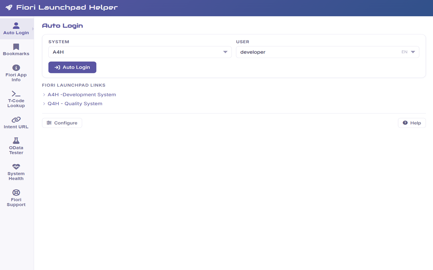Image resolution: width=433 pixels, height=270 pixels.
Task: Select the Auto Login person icon
Action: click(16, 26)
